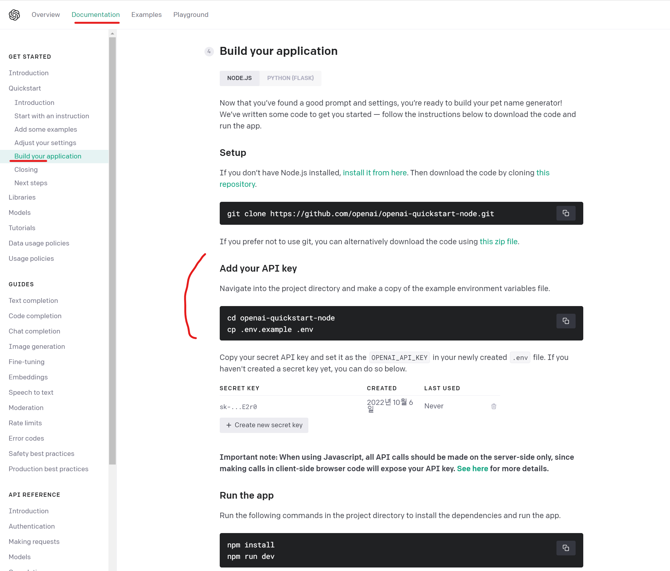This screenshot has width=670, height=571.
Task: Expand the Quickstart sidebar section
Action: point(25,88)
